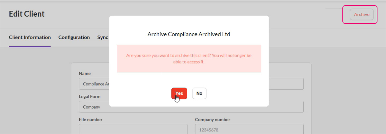This screenshot has width=386, height=134.
Task: Click the Name field label
Action: coord(85,74)
